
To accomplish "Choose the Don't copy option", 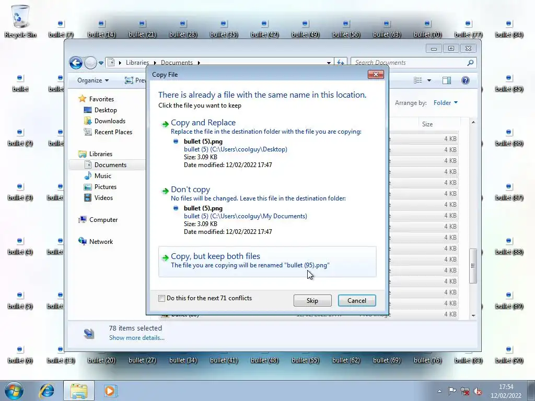I will pos(267,211).
